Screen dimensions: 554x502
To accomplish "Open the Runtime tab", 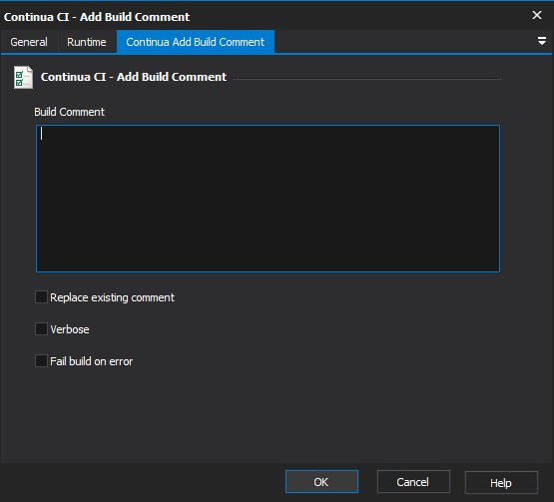I will 87,42.
